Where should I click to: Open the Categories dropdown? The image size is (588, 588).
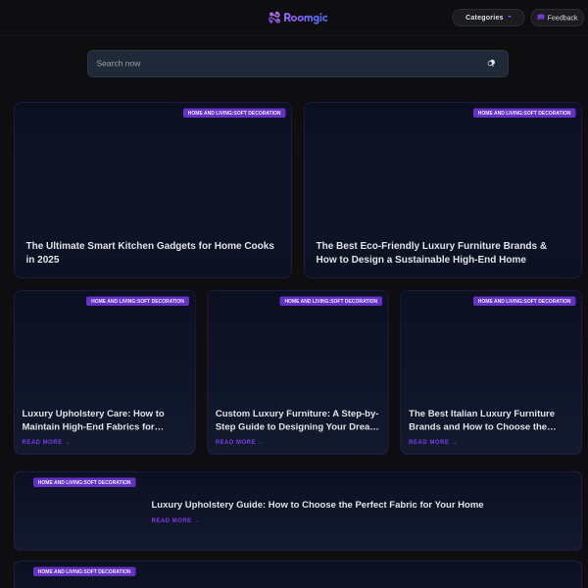pyautogui.click(x=488, y=18)
